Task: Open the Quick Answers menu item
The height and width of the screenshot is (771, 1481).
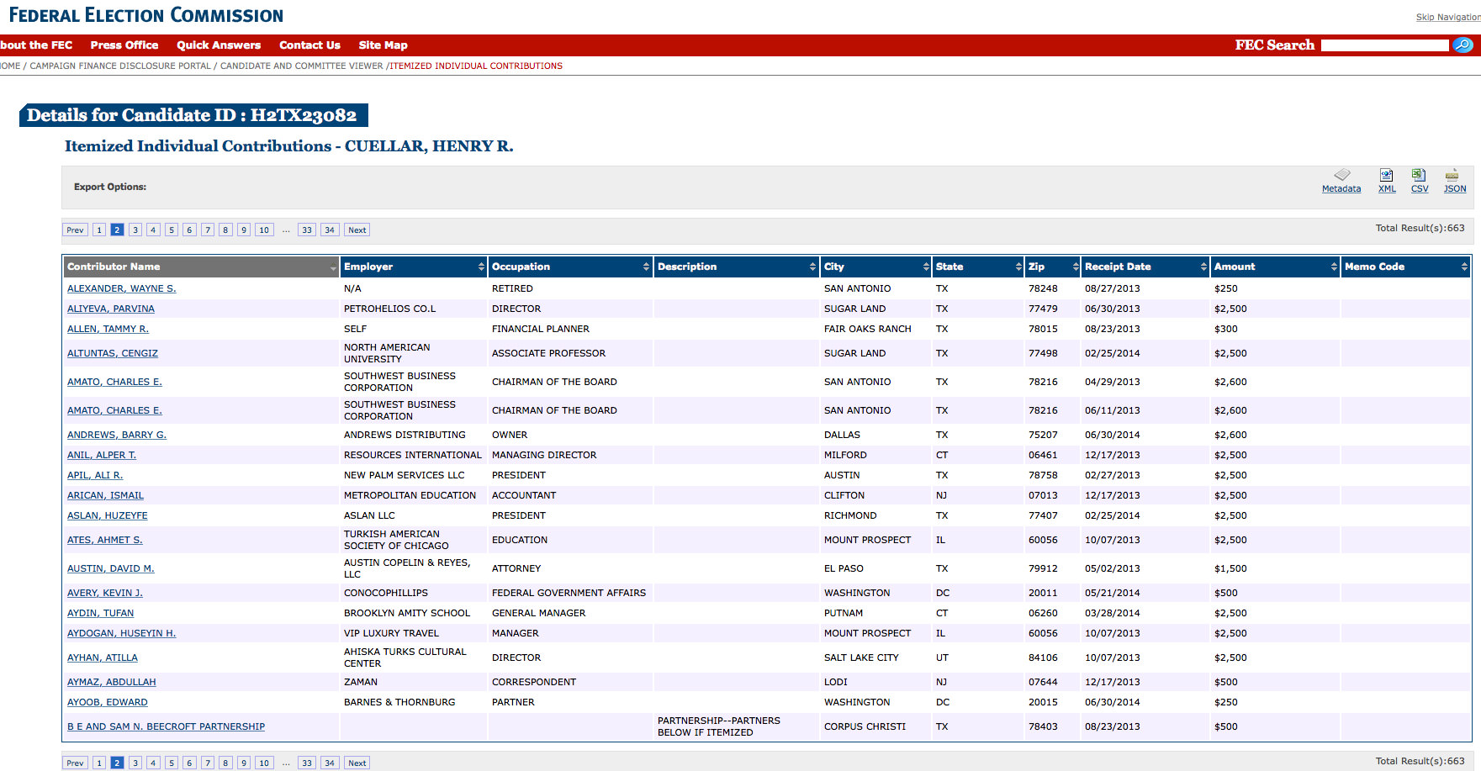Action: point(219,45)
